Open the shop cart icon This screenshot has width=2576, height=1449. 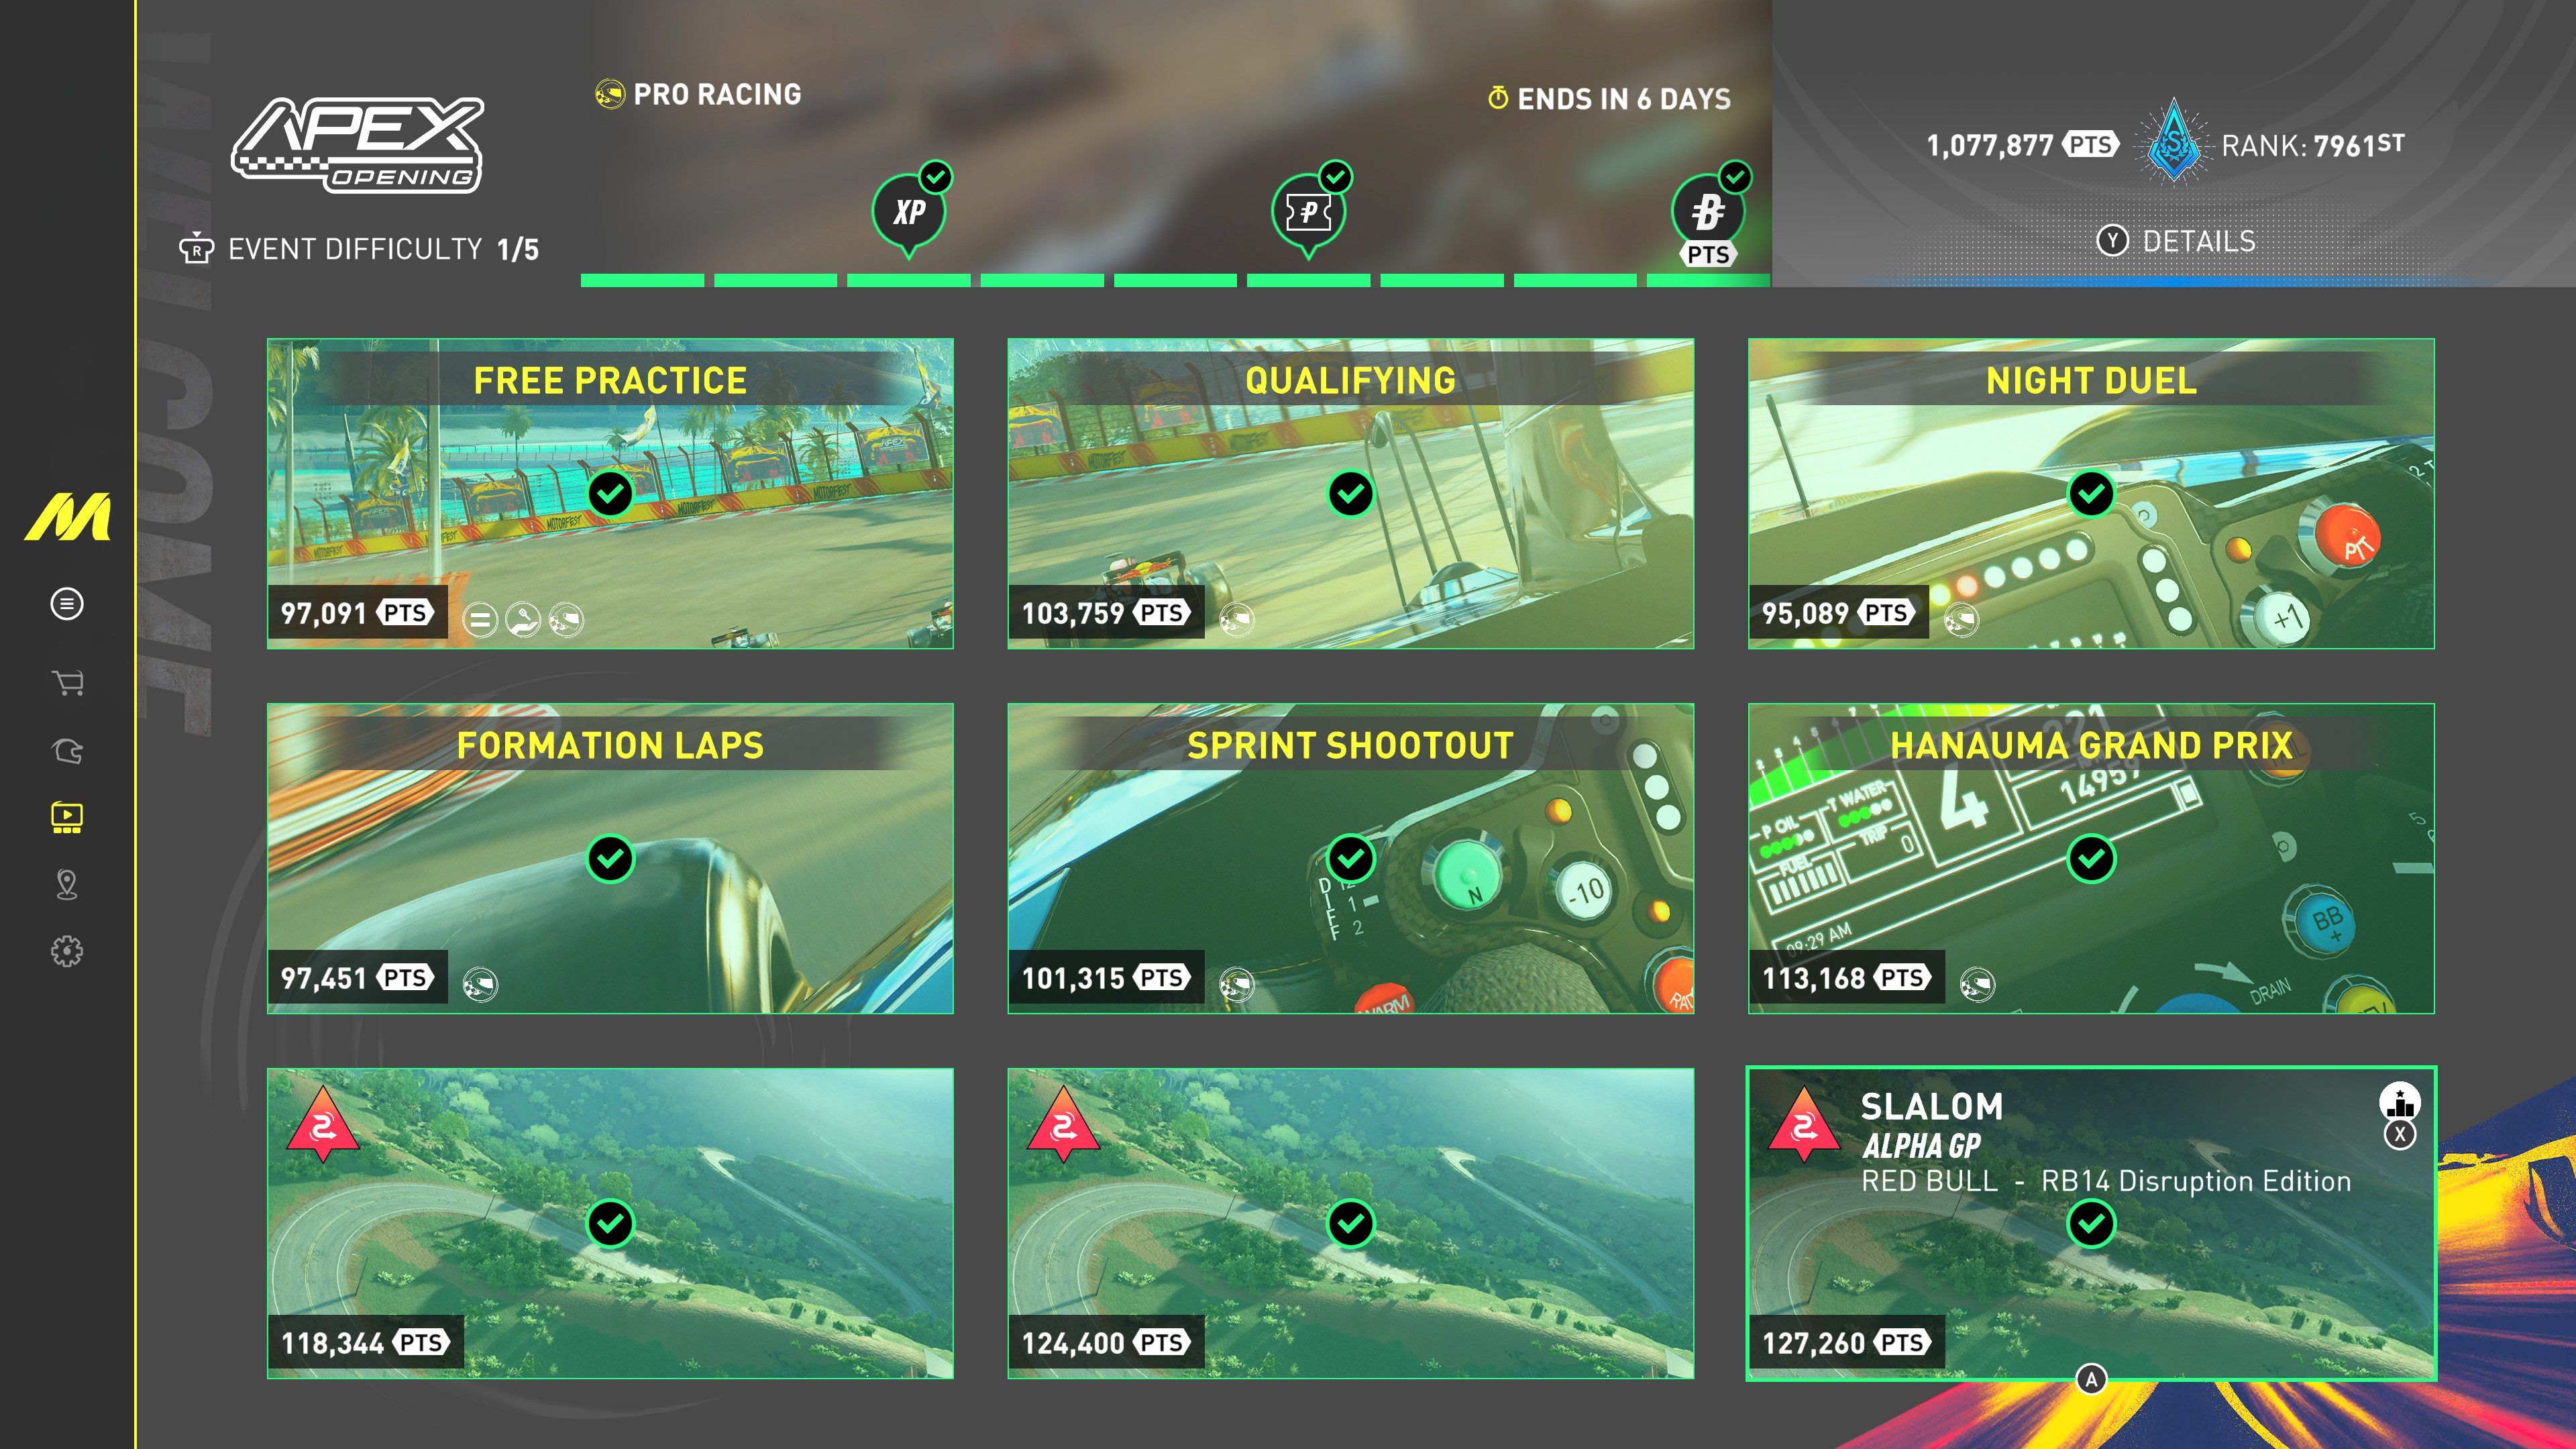pyautogui.click(x=67, y=683)
